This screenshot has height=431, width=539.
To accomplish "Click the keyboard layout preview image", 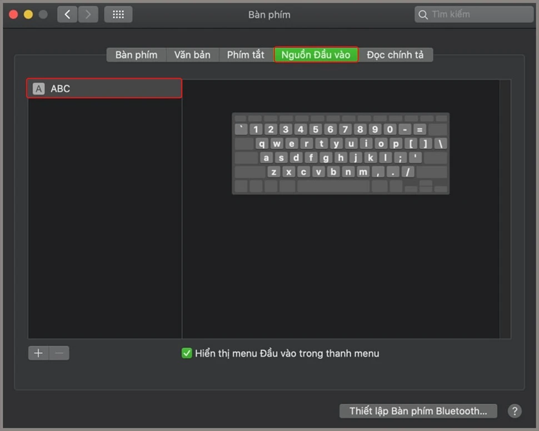I will 341,153.
